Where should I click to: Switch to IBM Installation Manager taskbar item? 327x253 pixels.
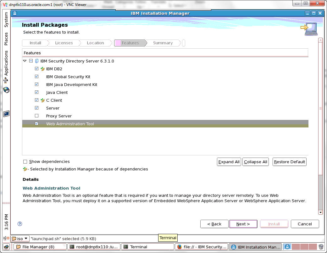(255, 247)
